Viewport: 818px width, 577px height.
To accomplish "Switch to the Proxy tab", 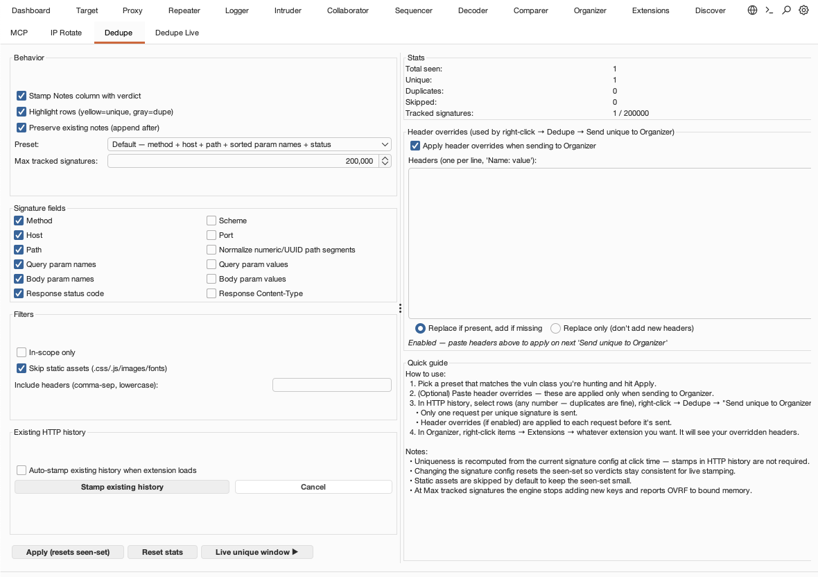I will pos(132,10).
